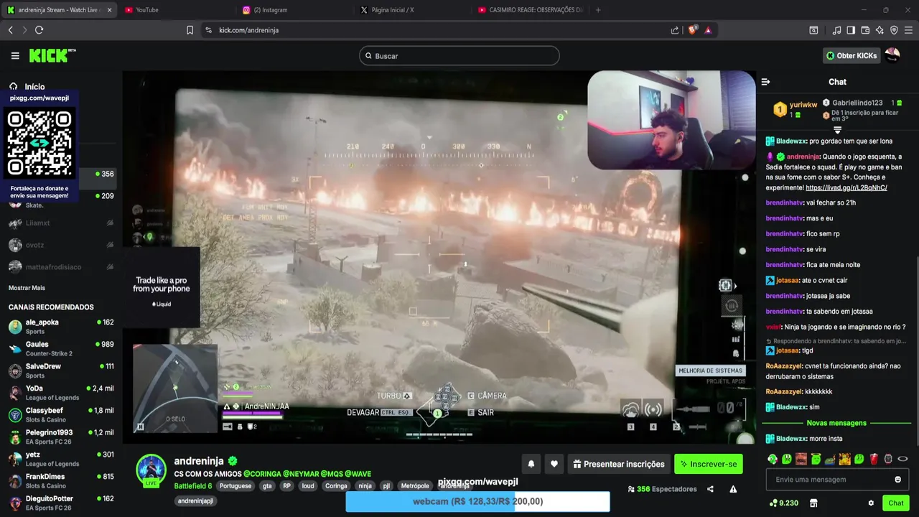Image resolution: width=919 pixels, height=517 pixels.
Task: Click the webcam donation goal bar
Action: pyautogui.click(x=477, y=501)
